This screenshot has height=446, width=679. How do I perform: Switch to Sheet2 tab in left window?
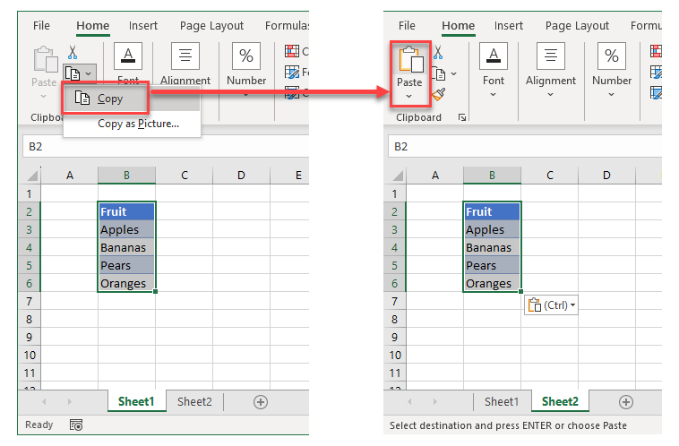click(x=194, y=402)
